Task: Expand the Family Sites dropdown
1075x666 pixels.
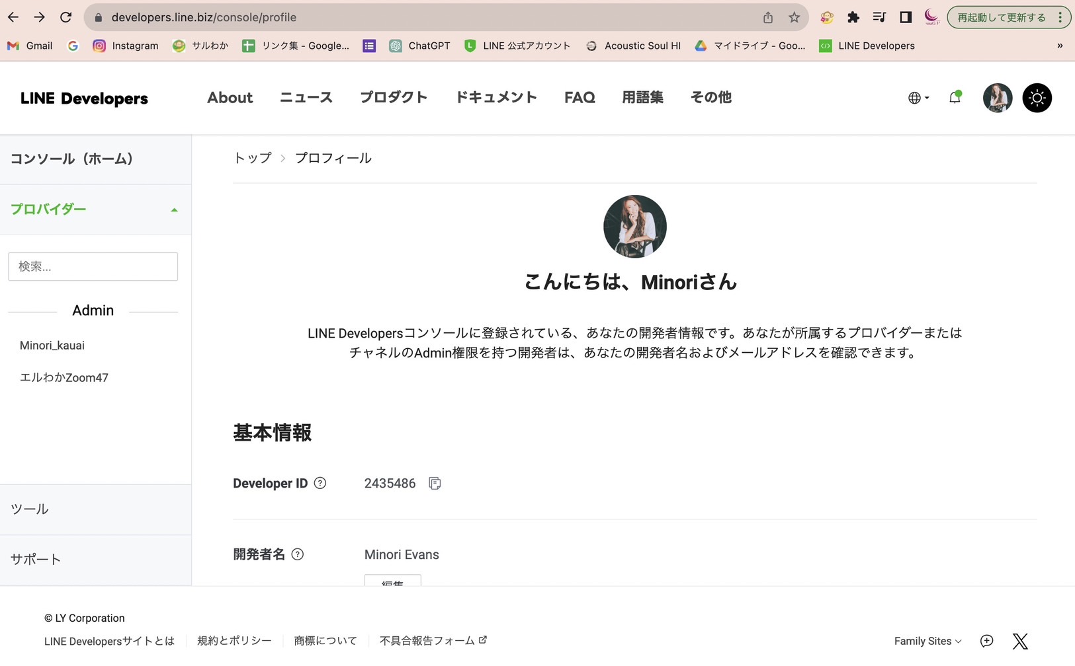Action: [x=928, y=641]
